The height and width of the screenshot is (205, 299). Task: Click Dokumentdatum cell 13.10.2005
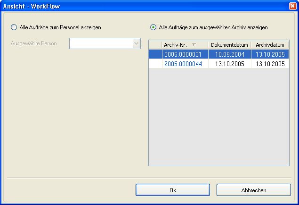coord(230,64)
